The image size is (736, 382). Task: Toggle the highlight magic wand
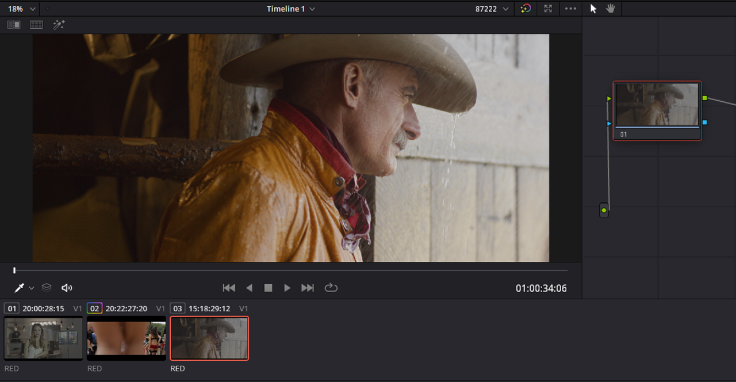59,25
